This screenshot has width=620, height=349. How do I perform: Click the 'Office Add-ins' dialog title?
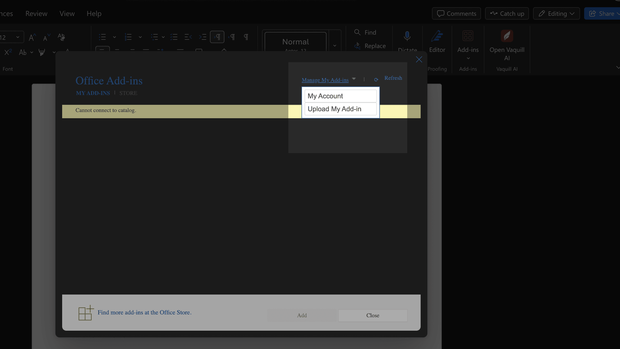[x=109, y=81]
